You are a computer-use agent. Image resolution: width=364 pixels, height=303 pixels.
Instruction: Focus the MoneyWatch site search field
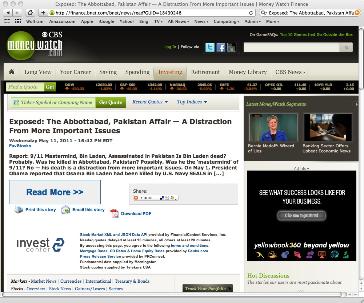tap(292, 48)
